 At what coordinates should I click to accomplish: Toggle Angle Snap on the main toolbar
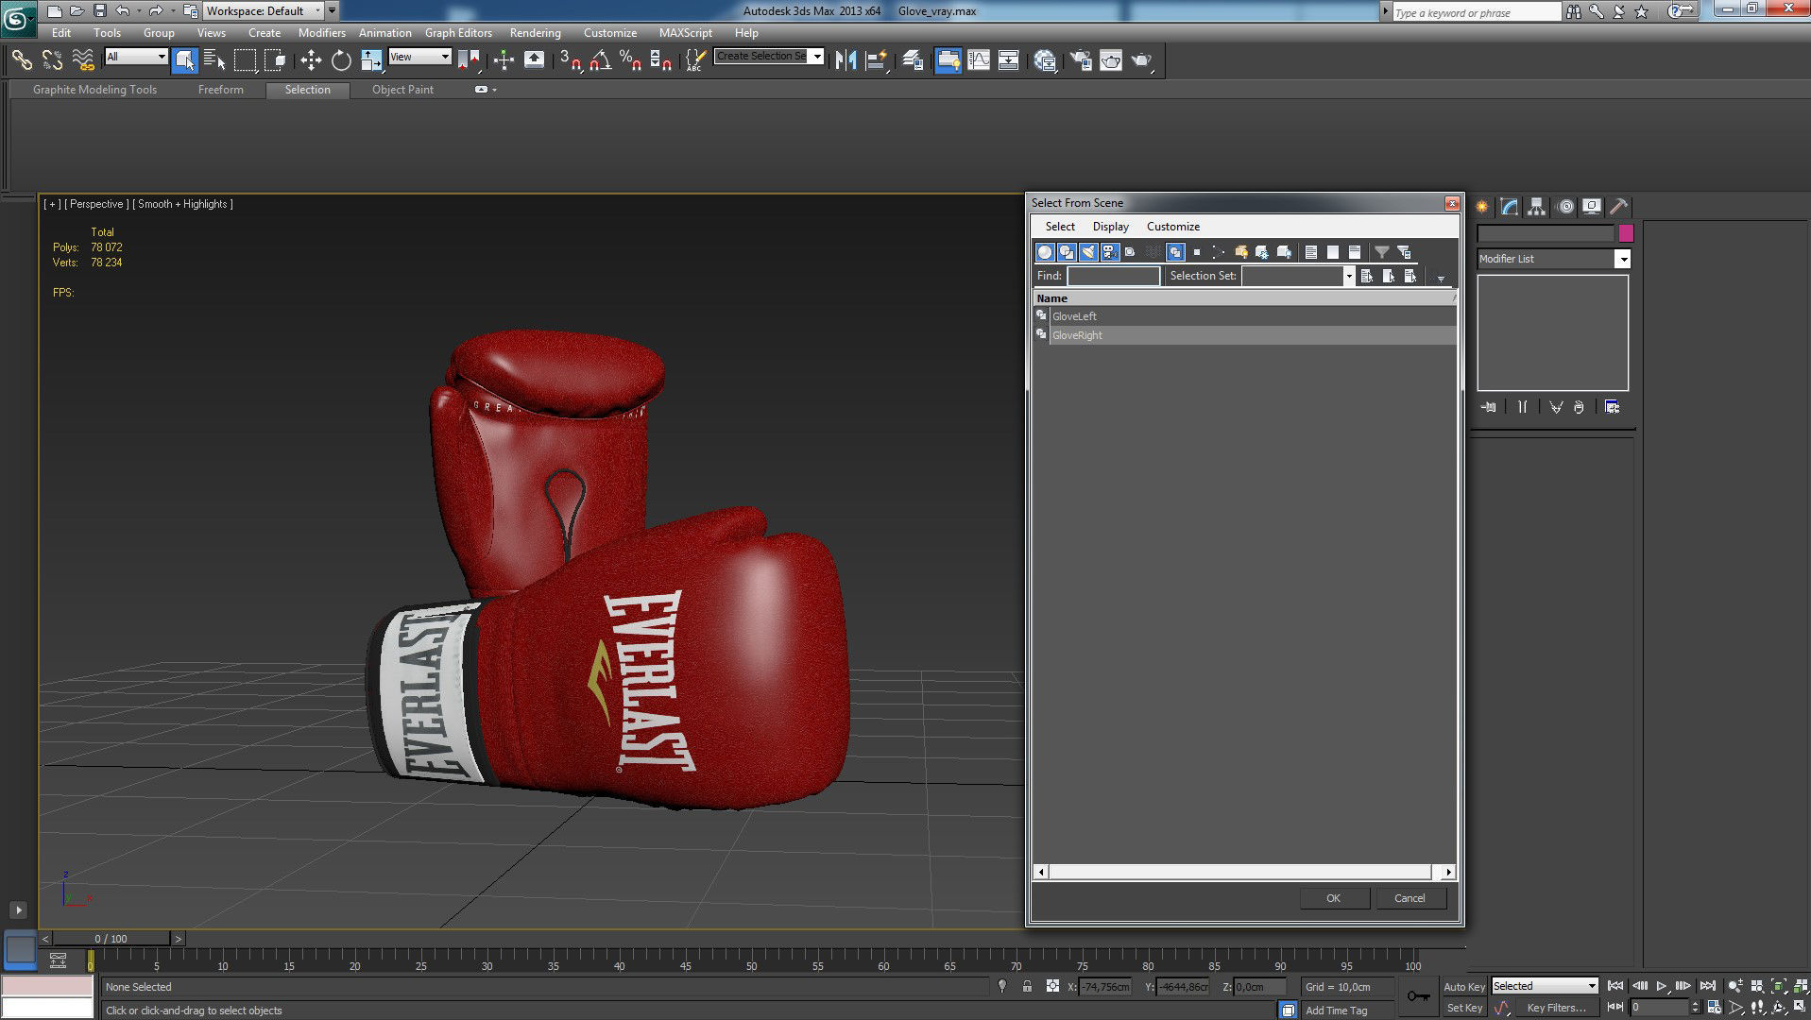pyautogui.click(x=600, y=60)
